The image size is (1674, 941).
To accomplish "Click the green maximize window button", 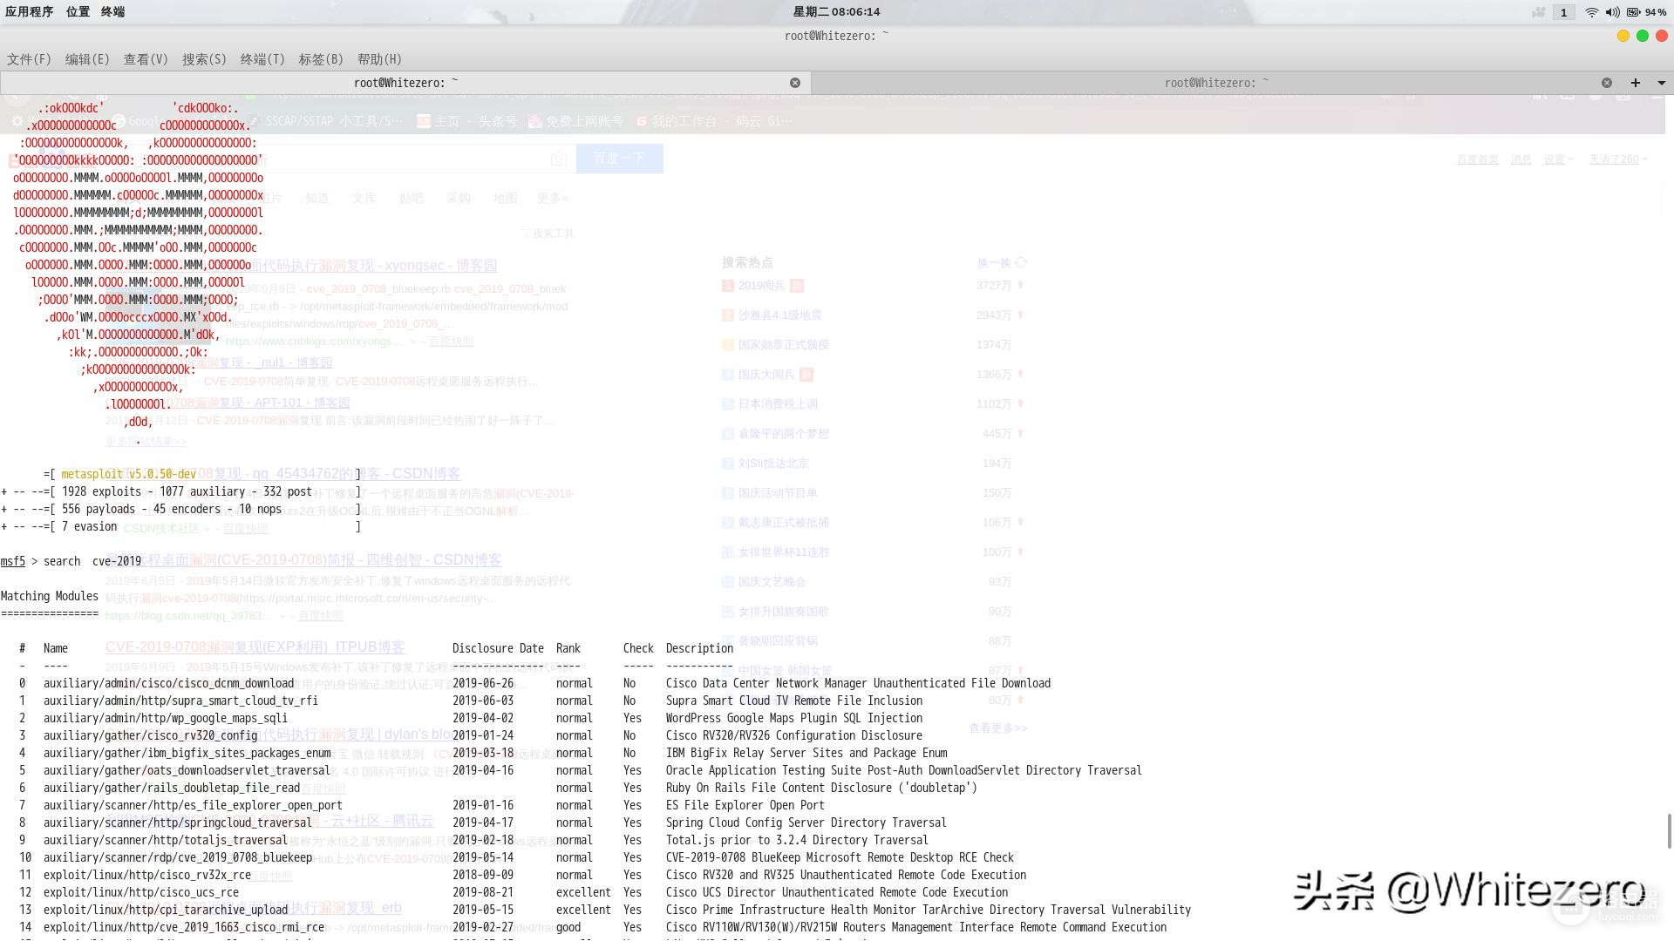I will pyautogui.click(x=1642, y=36).
